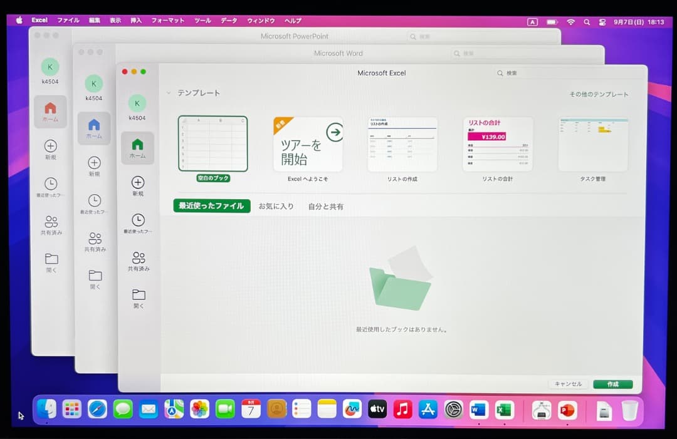
Task: Click the キャンセル button
Action: point(569,385)
